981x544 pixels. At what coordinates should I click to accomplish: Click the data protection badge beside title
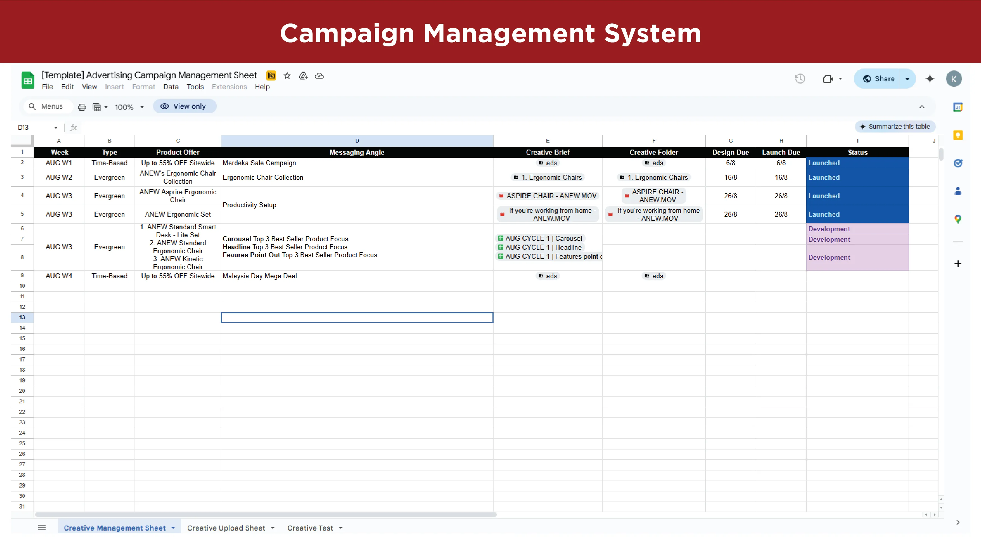[271, 75]
